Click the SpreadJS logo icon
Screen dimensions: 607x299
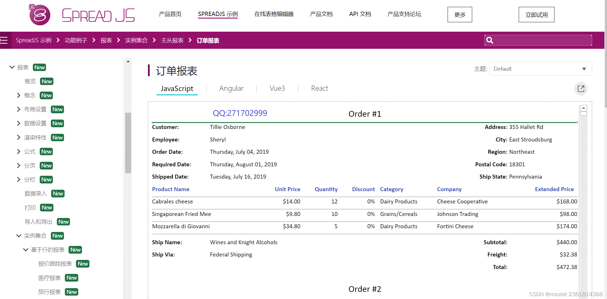40,15
